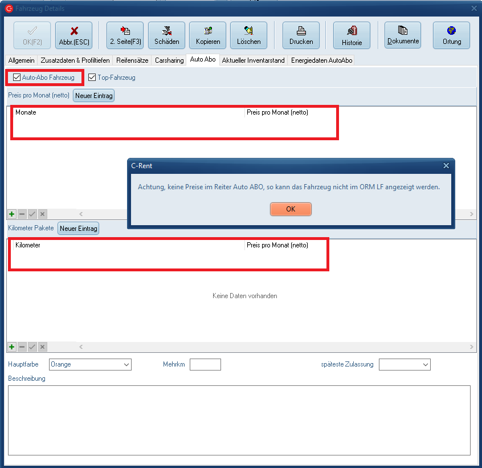Click the Abbr.(ESC) cancel icon button

click(x=73, y=35)
